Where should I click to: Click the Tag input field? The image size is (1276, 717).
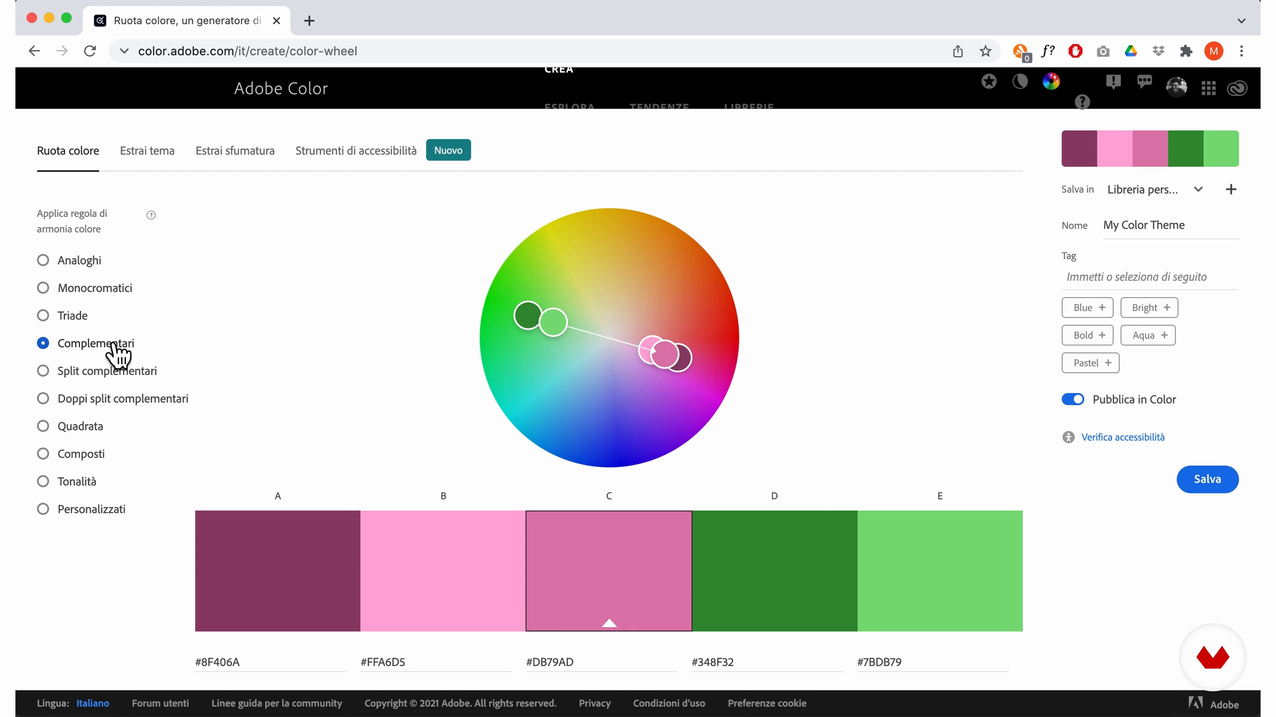[1150, 277]
